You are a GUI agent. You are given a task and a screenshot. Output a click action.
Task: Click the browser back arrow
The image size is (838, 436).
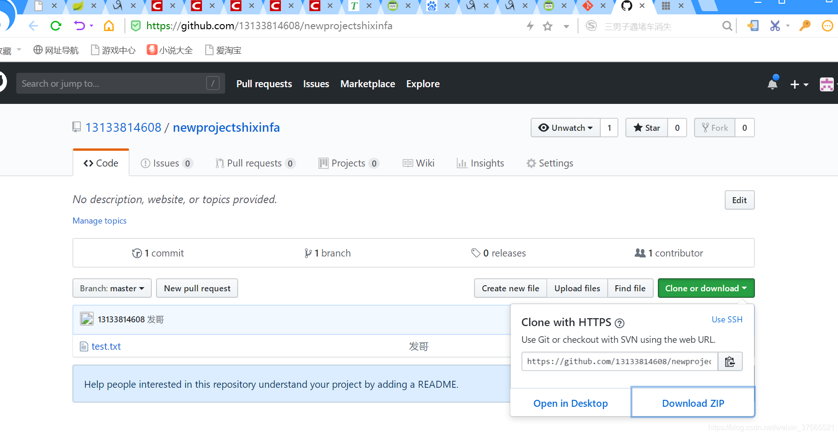pyautogui.click(x=33, y=26)
